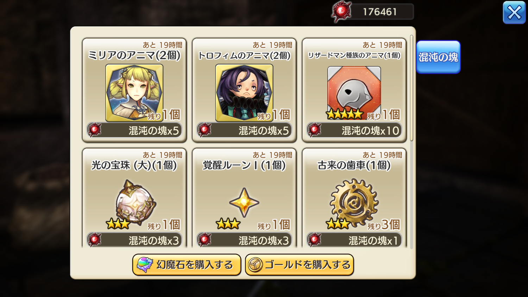Purchase Trophim anima for 混沌の塊x5
The width and height of the screenshot is (528, 297).
tap(244, 130)
